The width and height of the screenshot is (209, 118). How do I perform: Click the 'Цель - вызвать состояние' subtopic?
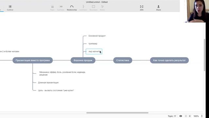point(56,90)
